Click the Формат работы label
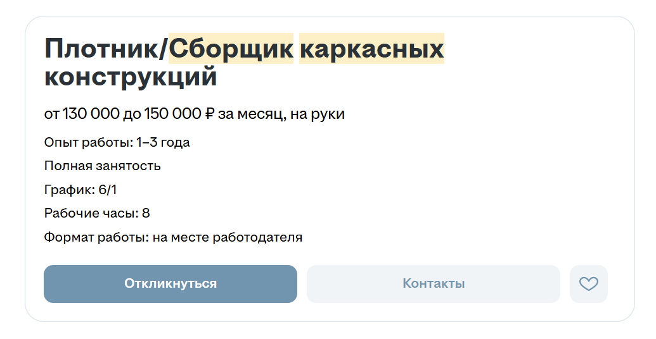The width and height of the screenshot is (656, 339). point(96,237)
